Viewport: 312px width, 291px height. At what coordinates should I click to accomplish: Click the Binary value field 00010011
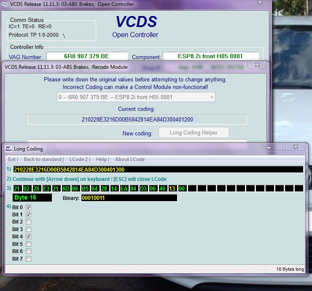point(129,198)
